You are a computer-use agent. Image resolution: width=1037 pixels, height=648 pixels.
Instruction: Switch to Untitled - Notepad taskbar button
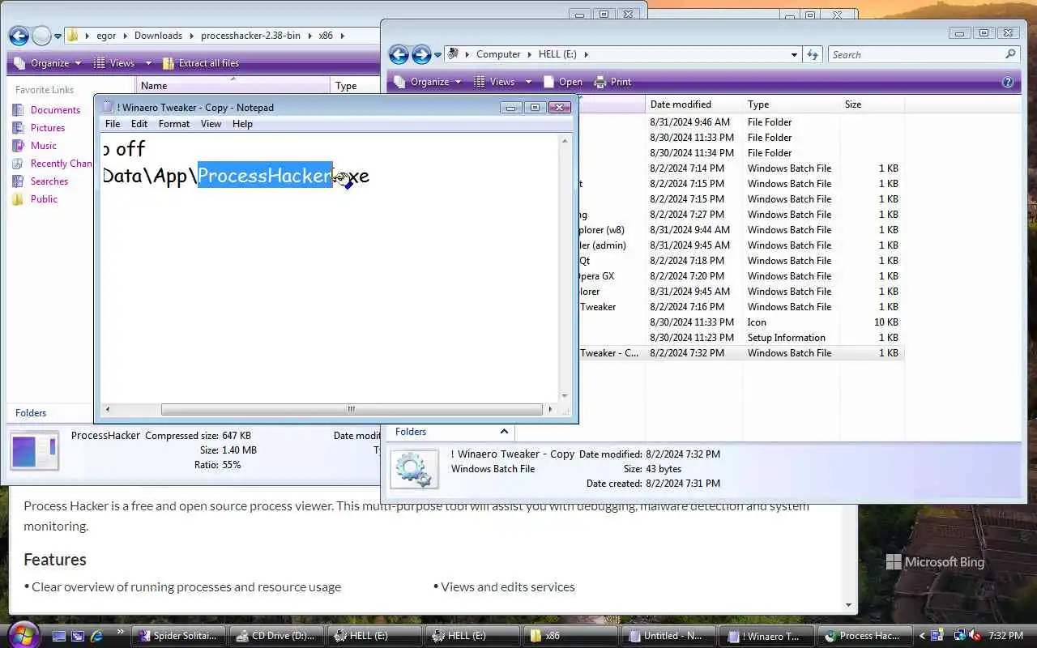[x=669, y=636]
